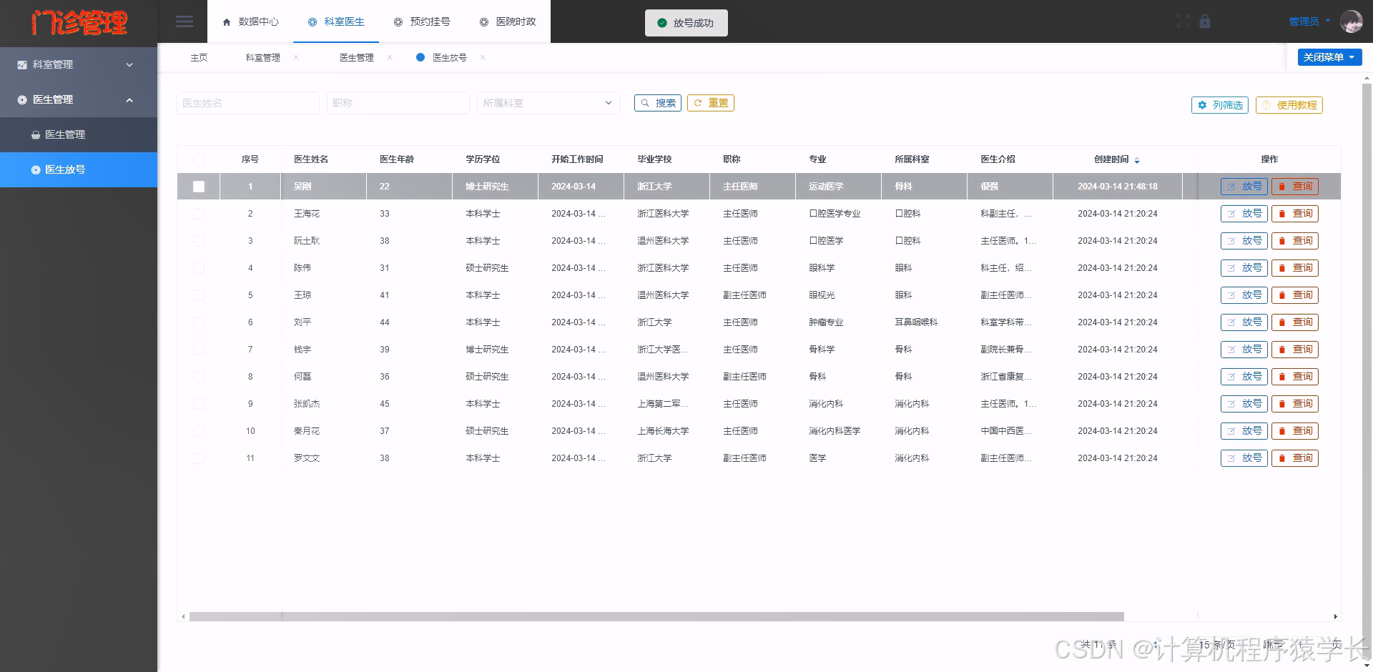The width and height of the screenshot is (1373, 672).
Task: Click the right arrow of horizontal scrollbar
Action: pos(1335,616)
